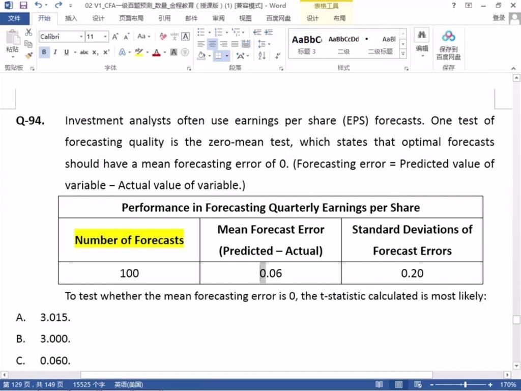The height and width of the screenshot is (391, 521).
Task: Click the Paste clipboard icon
Action: [13, 37]
